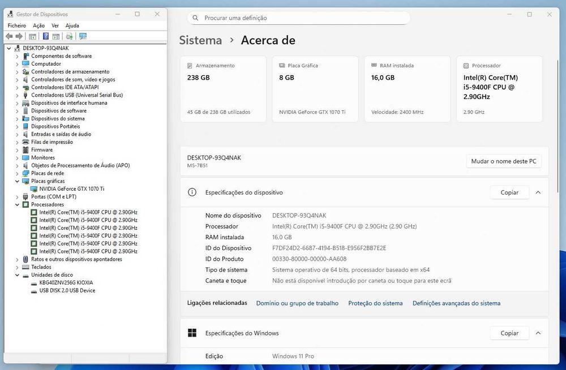Collapse Especificações do Windows section chevron

(538, 333)
